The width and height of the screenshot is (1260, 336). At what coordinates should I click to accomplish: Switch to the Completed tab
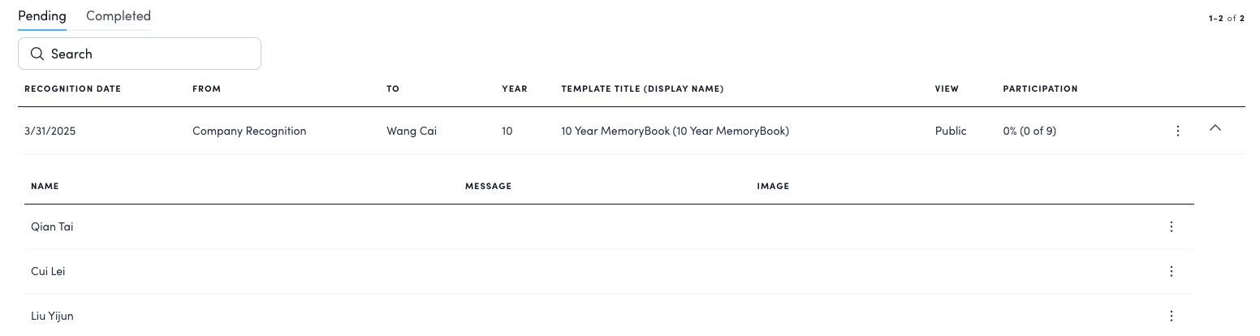click(x=119, y=16)
